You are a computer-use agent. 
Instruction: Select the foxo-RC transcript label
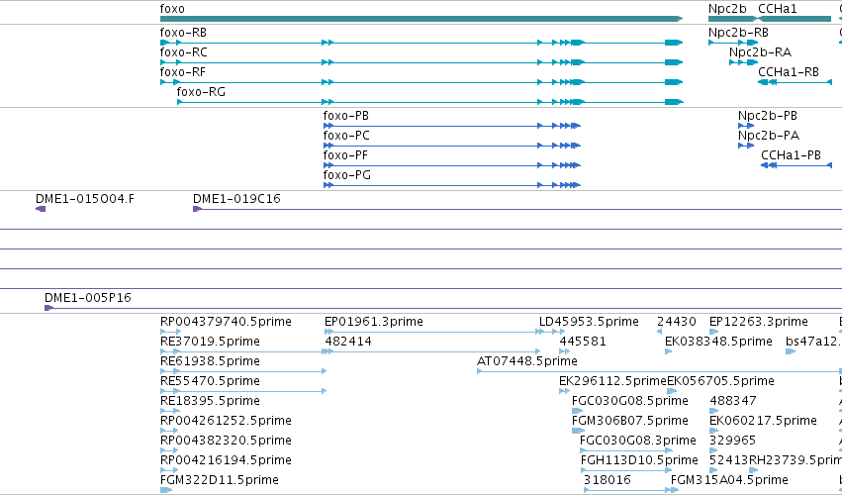pos(184,52)
